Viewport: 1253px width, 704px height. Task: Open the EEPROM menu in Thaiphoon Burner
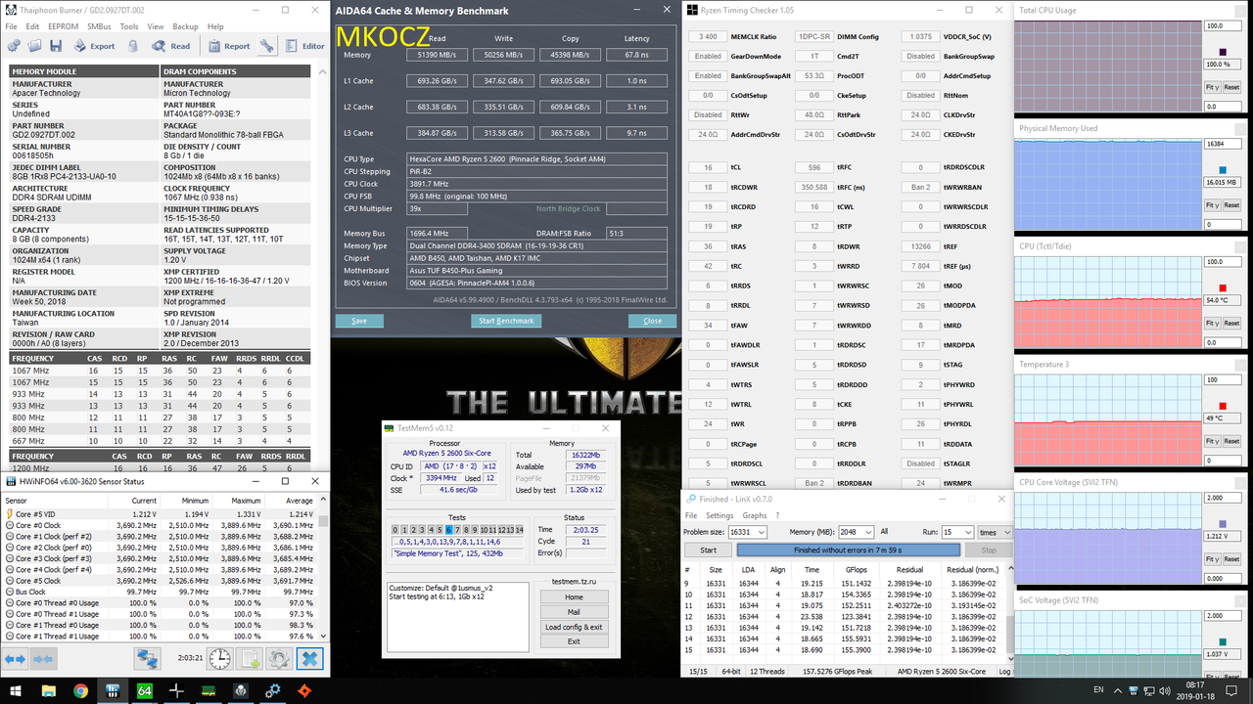[x=64, y=26]
